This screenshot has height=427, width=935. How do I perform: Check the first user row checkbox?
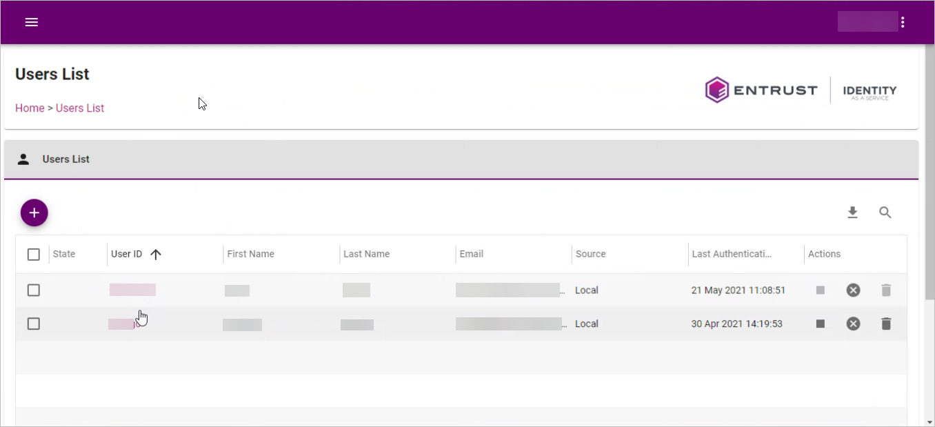coord(34,290)
